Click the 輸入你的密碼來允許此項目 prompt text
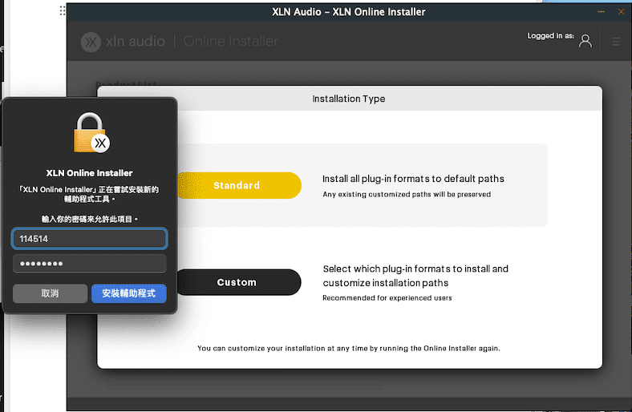632x412 pixels. pos(90,219)
